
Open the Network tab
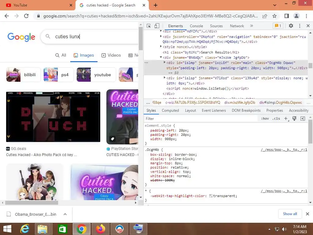[237, 26]
